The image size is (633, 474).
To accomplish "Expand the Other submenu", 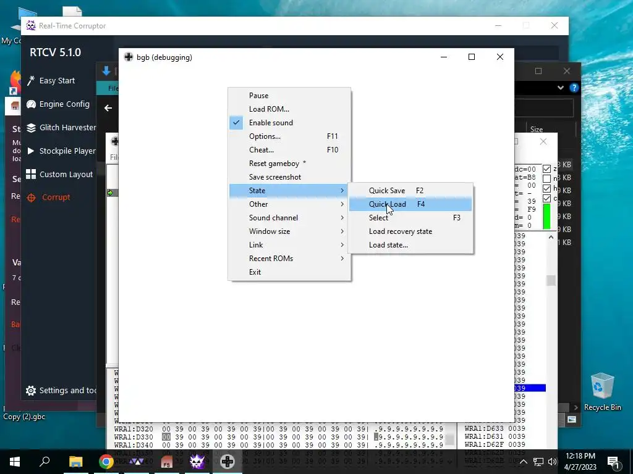I will (x=289, y=204).
